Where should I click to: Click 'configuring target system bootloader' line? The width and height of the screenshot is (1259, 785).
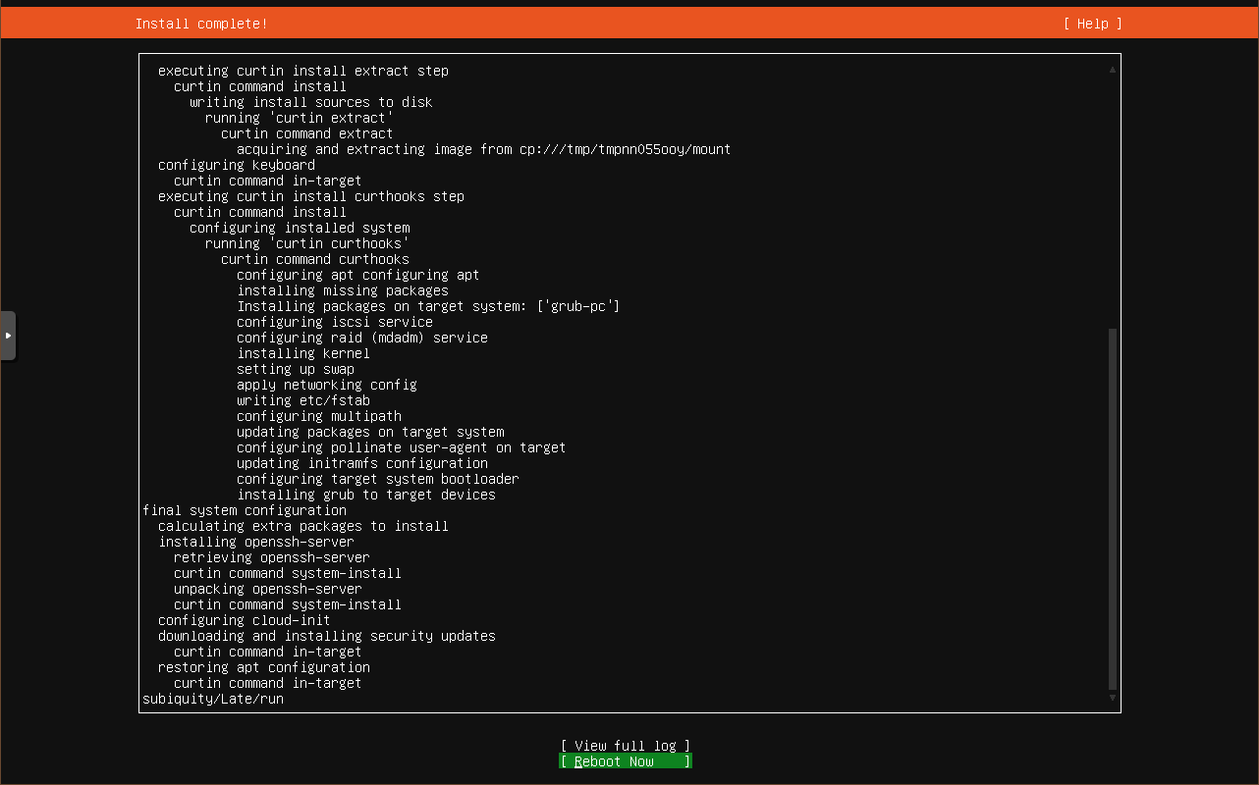[x=378, y=479]
